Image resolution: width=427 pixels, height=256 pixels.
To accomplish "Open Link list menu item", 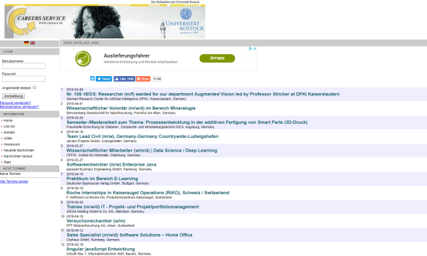I will 9,127.
